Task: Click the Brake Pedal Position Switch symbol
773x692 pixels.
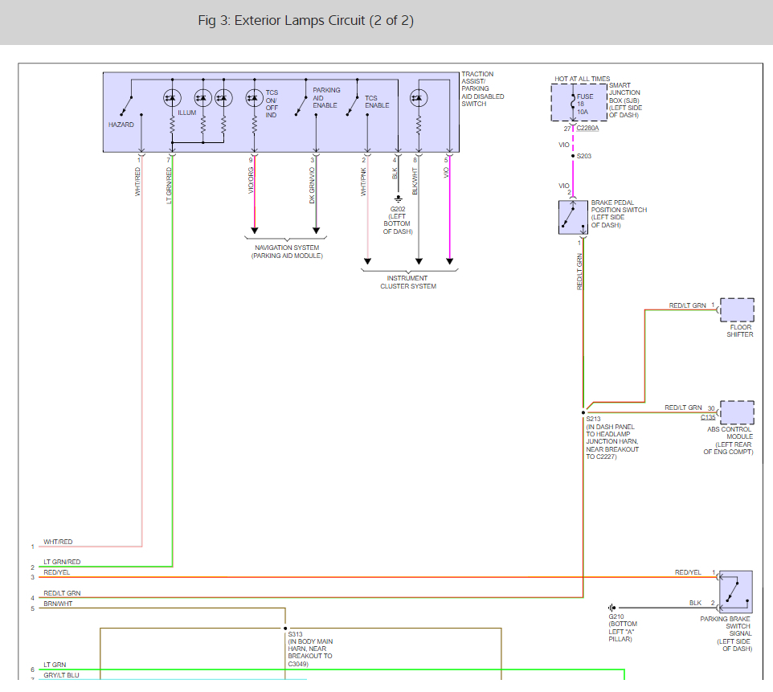Action: pyautogui.click(x=573, y=217)
